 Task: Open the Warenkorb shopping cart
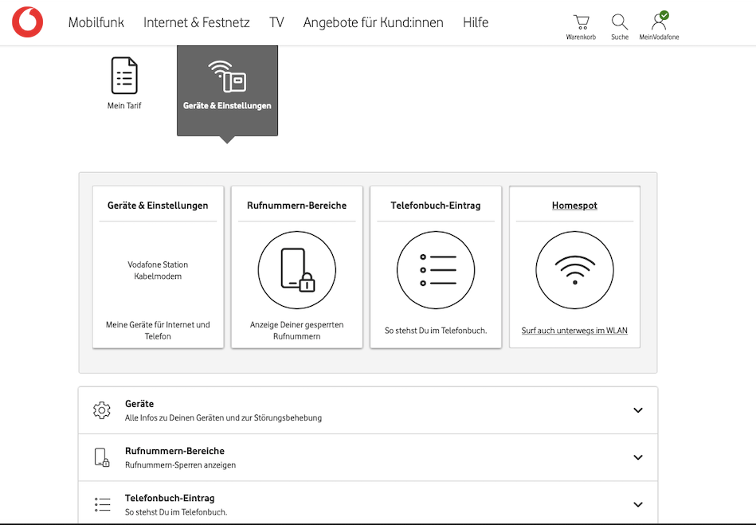click(581, 22)
